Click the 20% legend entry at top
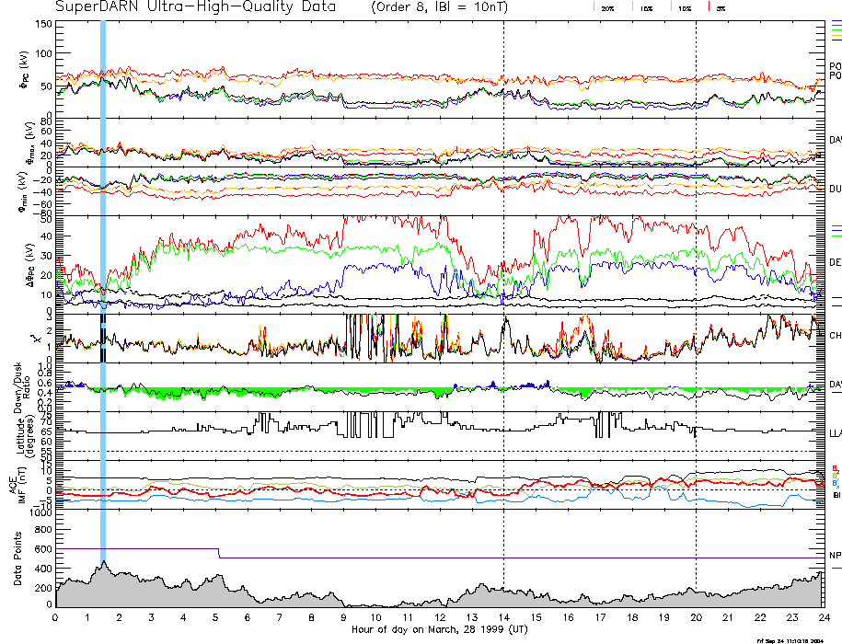This screenshot has width=842, height=644. [607, 8]
